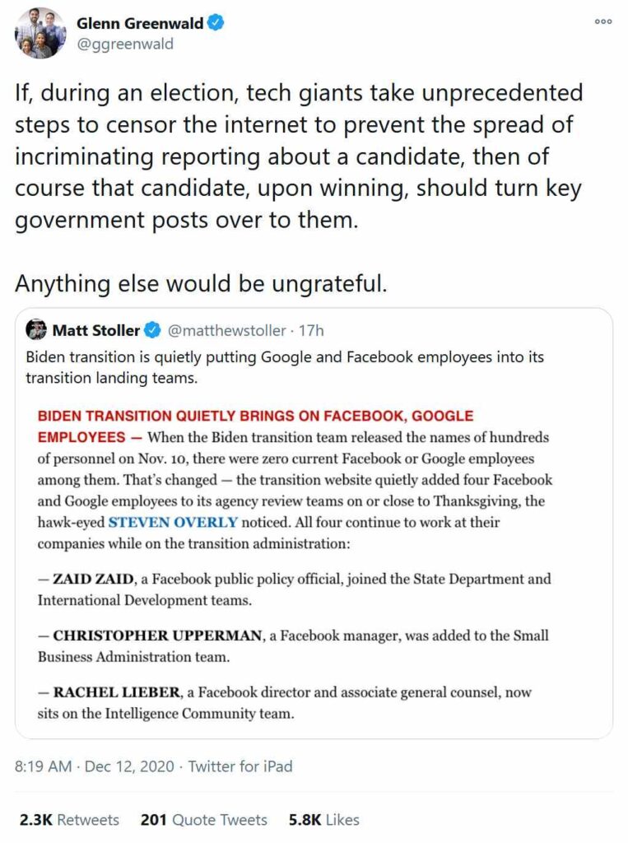
Task: Click the 'Anything else would be ungrateful' text
Action: [x=200, y=282]
